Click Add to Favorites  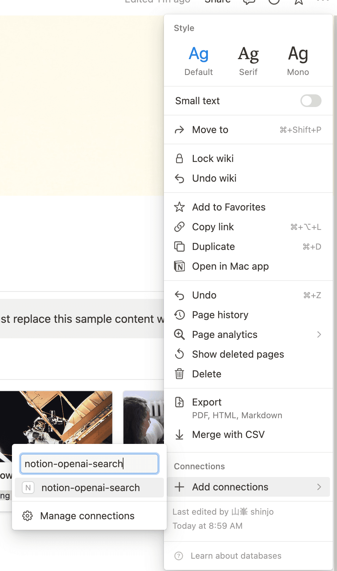[228, 207]
